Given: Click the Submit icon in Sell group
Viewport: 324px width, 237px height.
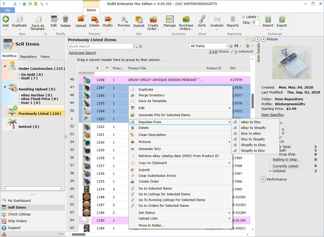Looking at the screenshot, I should tap(139, 20).
